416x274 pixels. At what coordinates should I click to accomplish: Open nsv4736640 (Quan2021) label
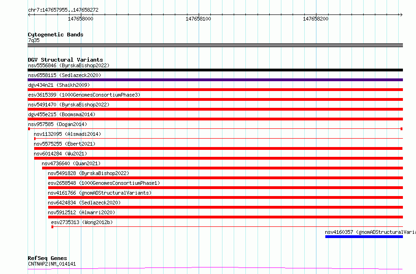[x=71, y=163]
